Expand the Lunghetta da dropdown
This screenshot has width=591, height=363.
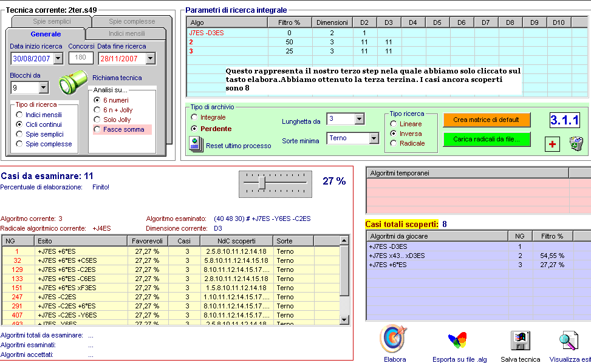tap(359, 119)
